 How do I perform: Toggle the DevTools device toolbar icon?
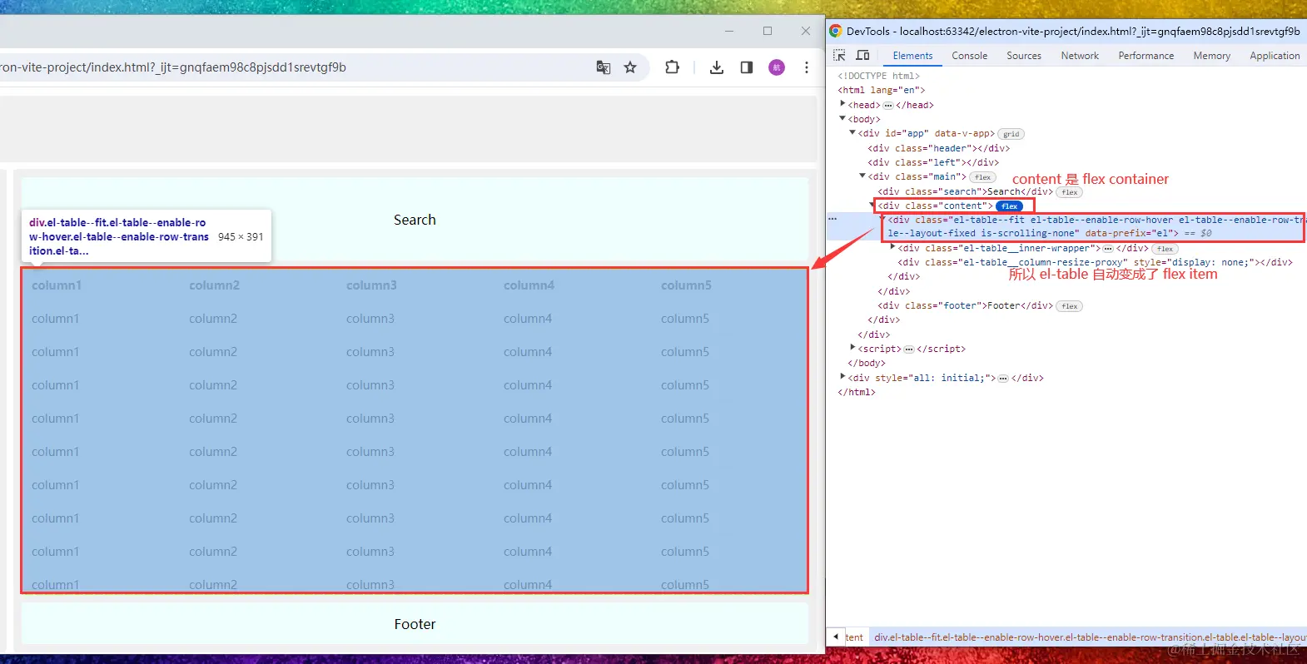point(862,55)
